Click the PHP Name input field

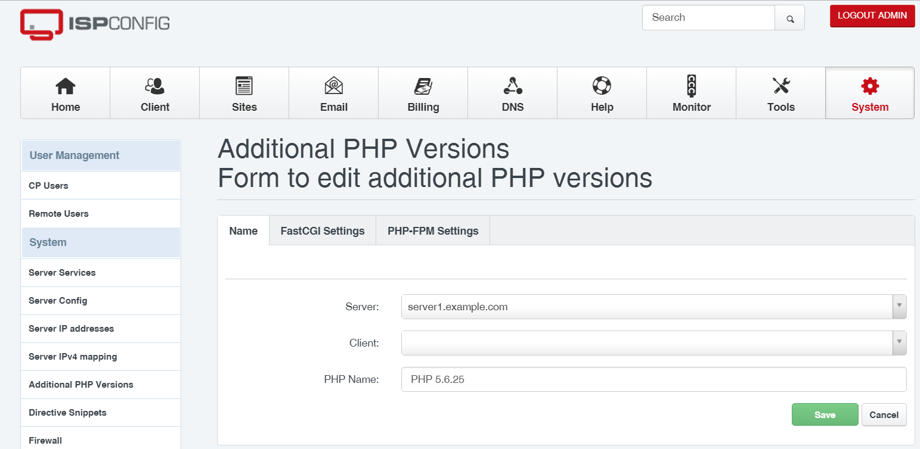point(654,379)
